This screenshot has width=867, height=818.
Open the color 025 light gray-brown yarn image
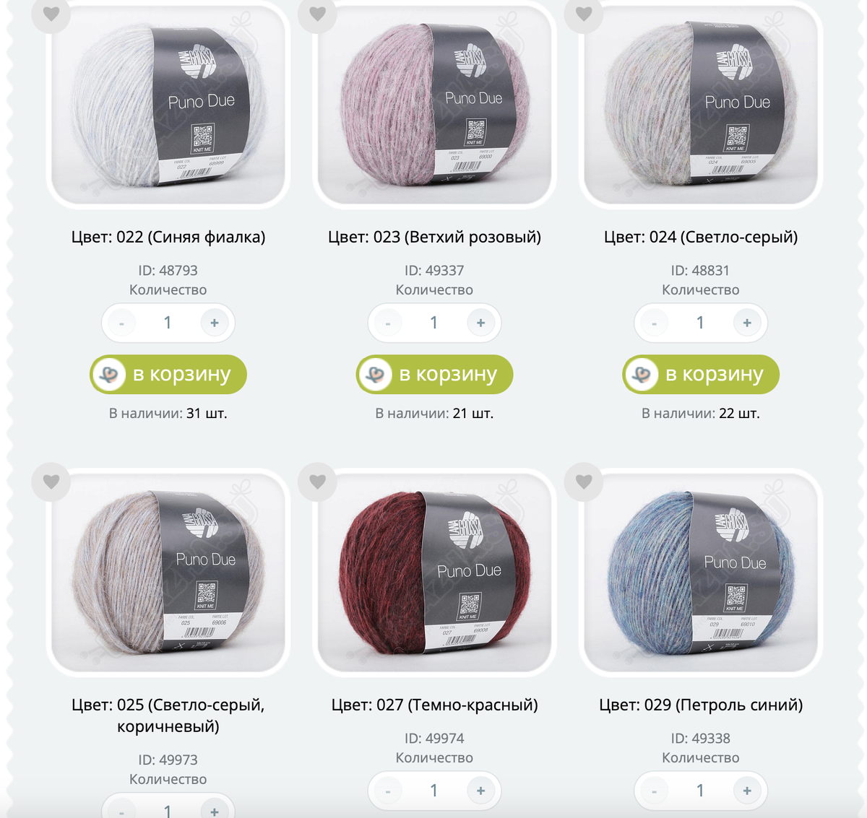[x=168, y=572]
